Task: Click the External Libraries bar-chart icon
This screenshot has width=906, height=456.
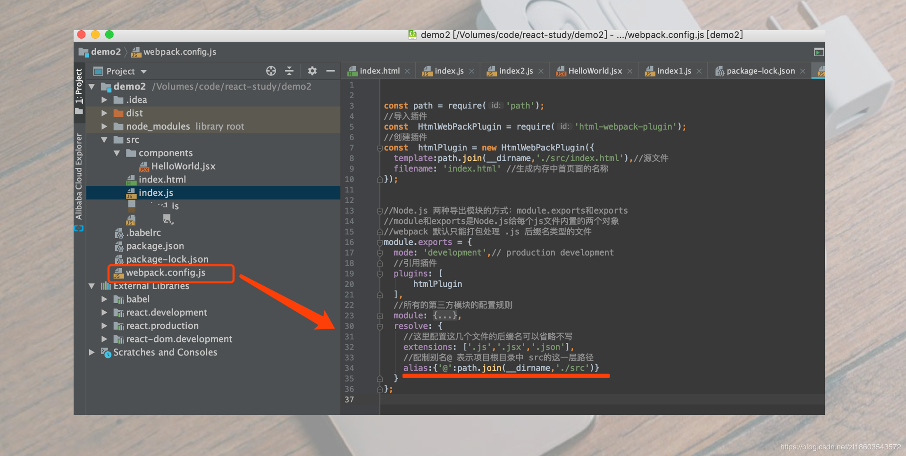Action: point(106,286)
